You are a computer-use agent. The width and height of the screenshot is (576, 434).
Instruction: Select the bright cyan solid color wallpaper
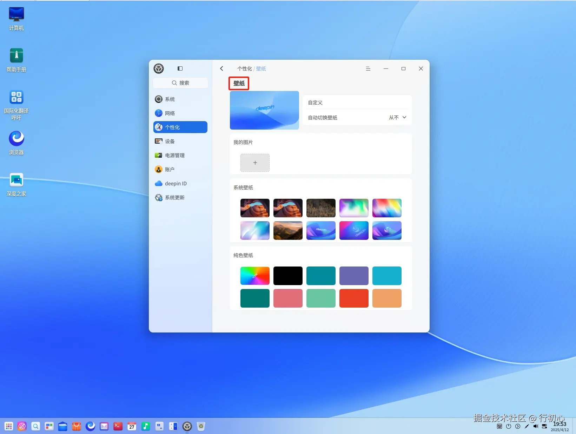pyautogui.click(x=387, y=276)
